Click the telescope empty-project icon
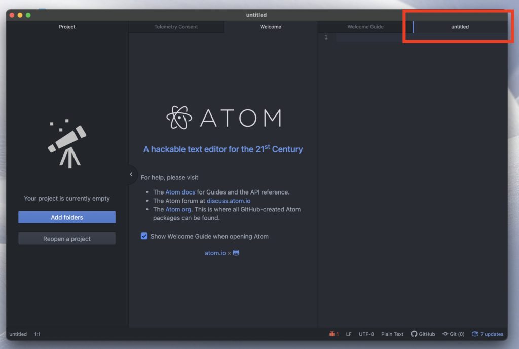The height and width of the screenshot is (349, 519). click(x=67, y=143)
